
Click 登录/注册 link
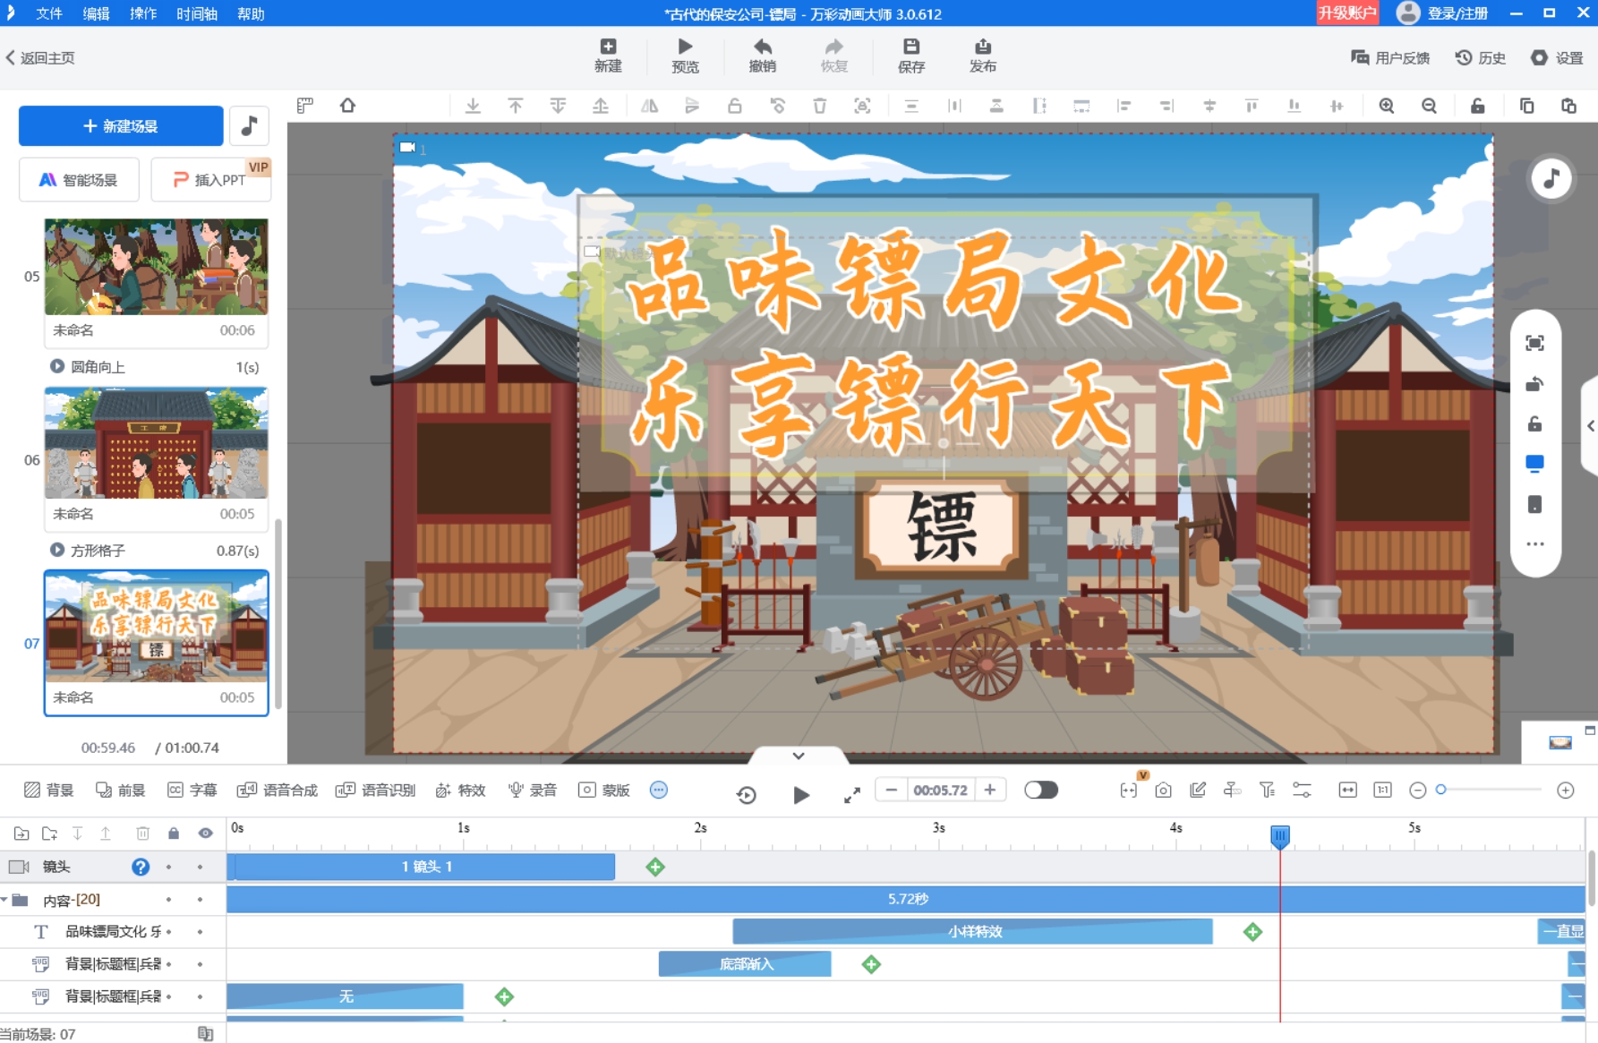click(x=1457, y=13)
